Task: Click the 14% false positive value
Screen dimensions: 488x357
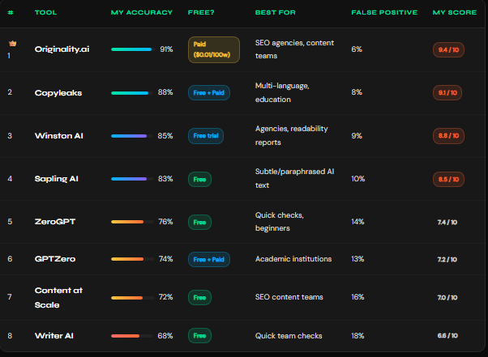Action: point(357,222)
